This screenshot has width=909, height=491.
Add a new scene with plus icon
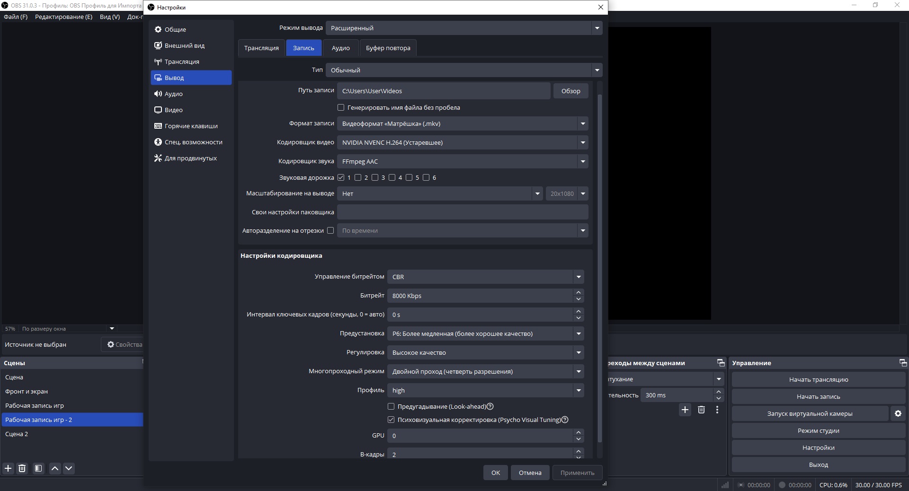click(x=8, y=468)
